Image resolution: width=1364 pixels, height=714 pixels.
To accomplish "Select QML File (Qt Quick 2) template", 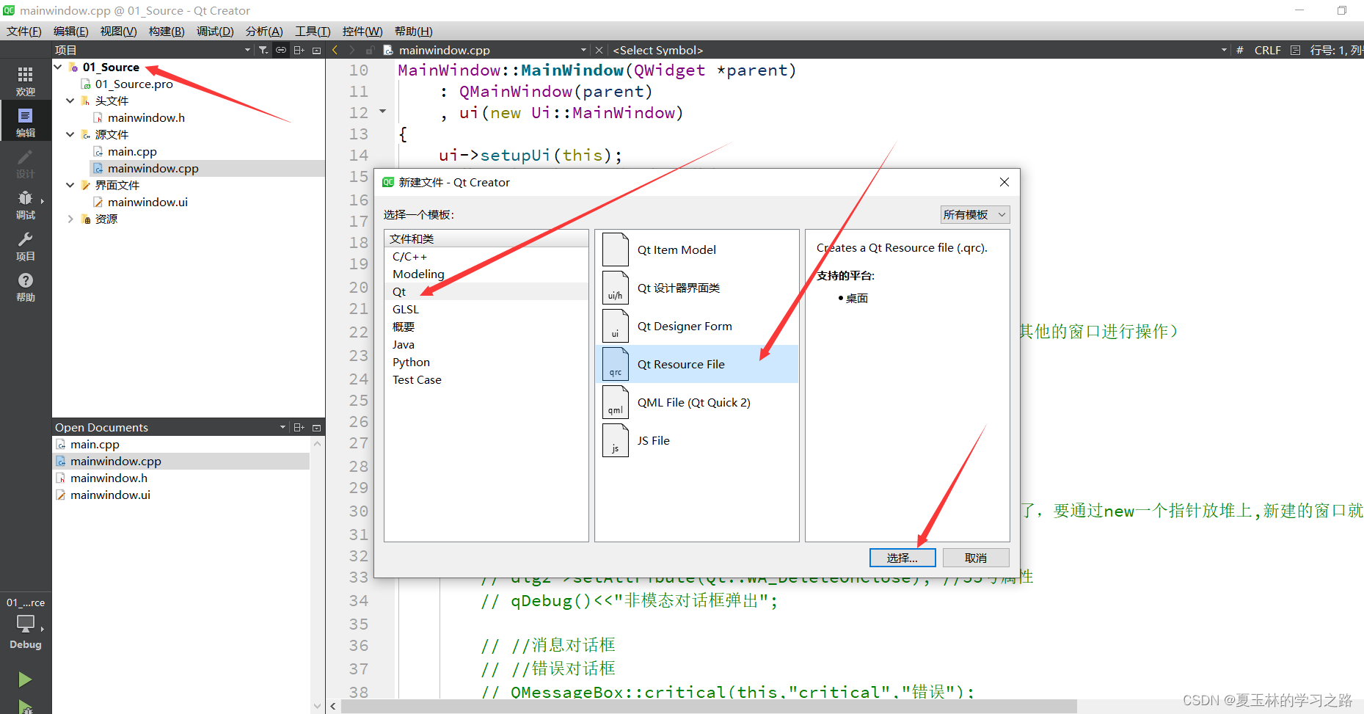I will click(697, 402).
